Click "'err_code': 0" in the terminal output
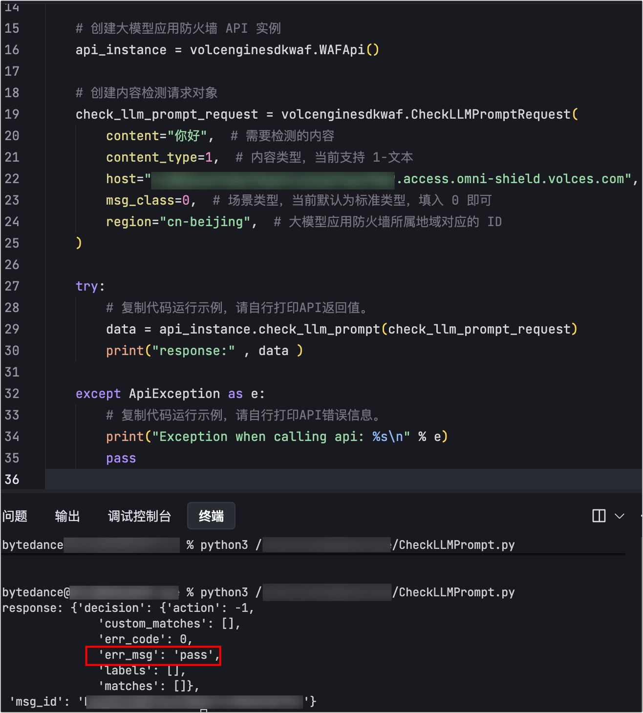Viewport: 643px width, 713px height. [x=142, y=639]
